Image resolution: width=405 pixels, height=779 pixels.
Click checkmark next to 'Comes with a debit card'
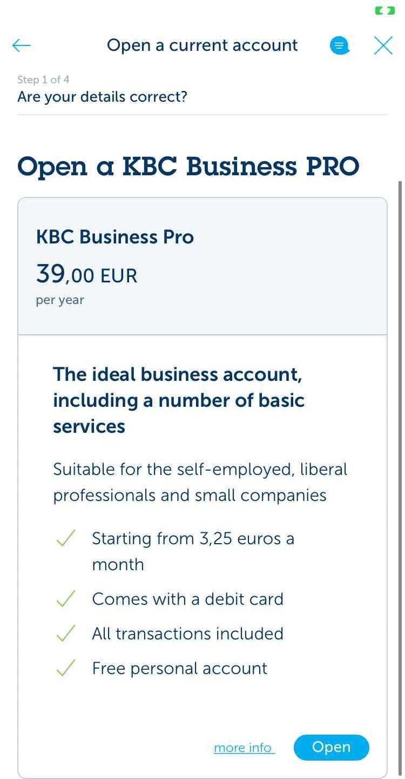point(66,599)
